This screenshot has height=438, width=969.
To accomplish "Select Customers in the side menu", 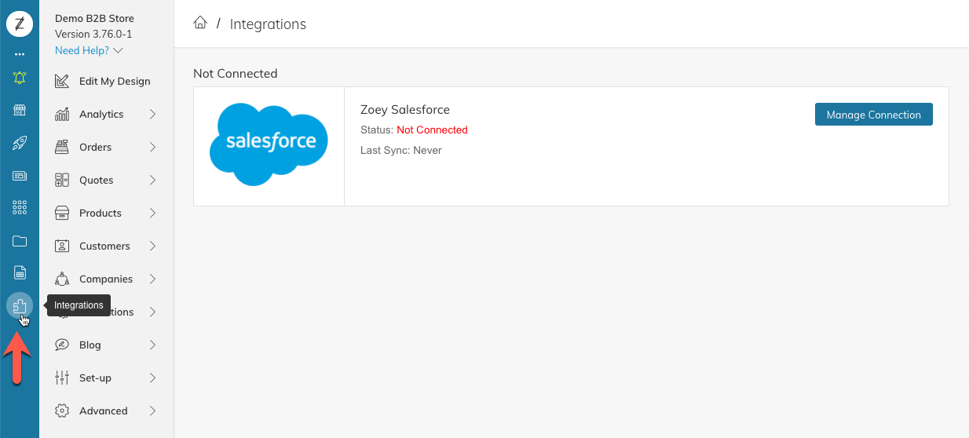I will (x=104, y=246).
